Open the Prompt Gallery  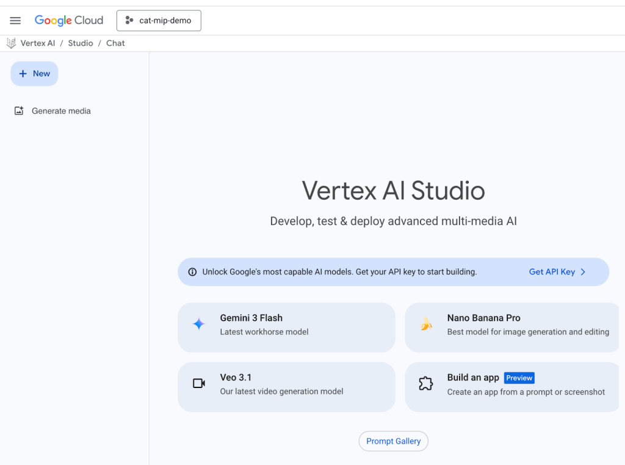click(393, 441)
